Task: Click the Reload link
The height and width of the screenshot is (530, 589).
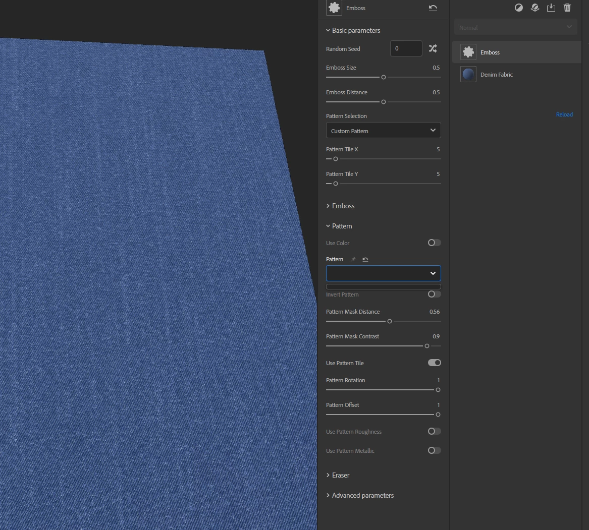Action: tap(564, 114)
